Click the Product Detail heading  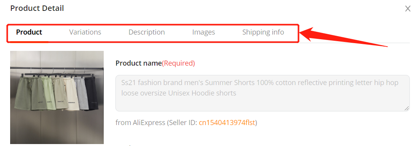tap(37, 8)
